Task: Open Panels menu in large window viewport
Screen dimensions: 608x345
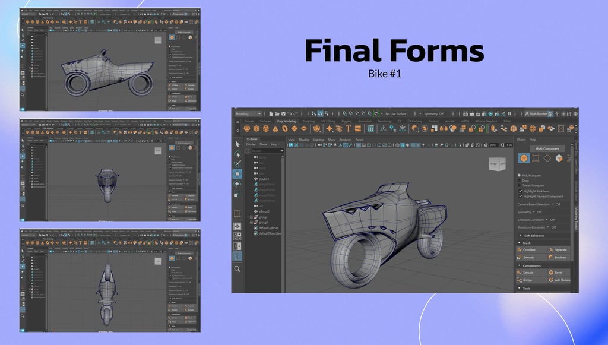Action: 359,140
